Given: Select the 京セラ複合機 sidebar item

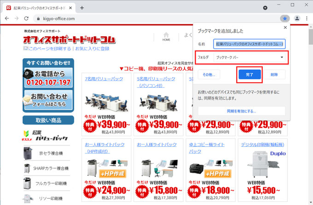Looking at the screenshot, I should point(46,153).
